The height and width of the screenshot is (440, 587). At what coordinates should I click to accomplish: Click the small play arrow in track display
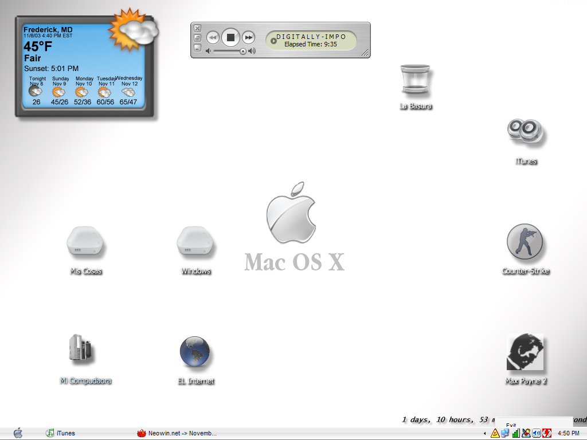pyautogui.click(x=273, y=41)
